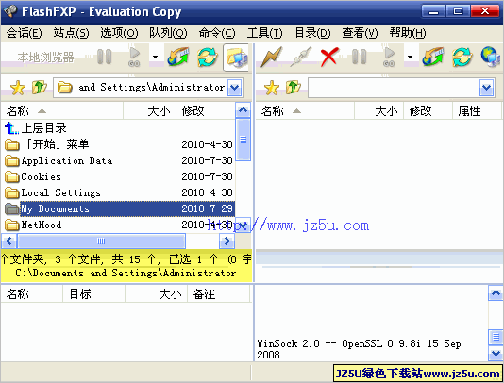Open the 会话(E) menu
The width and height of the screenshot is (504, 383).
25,33
